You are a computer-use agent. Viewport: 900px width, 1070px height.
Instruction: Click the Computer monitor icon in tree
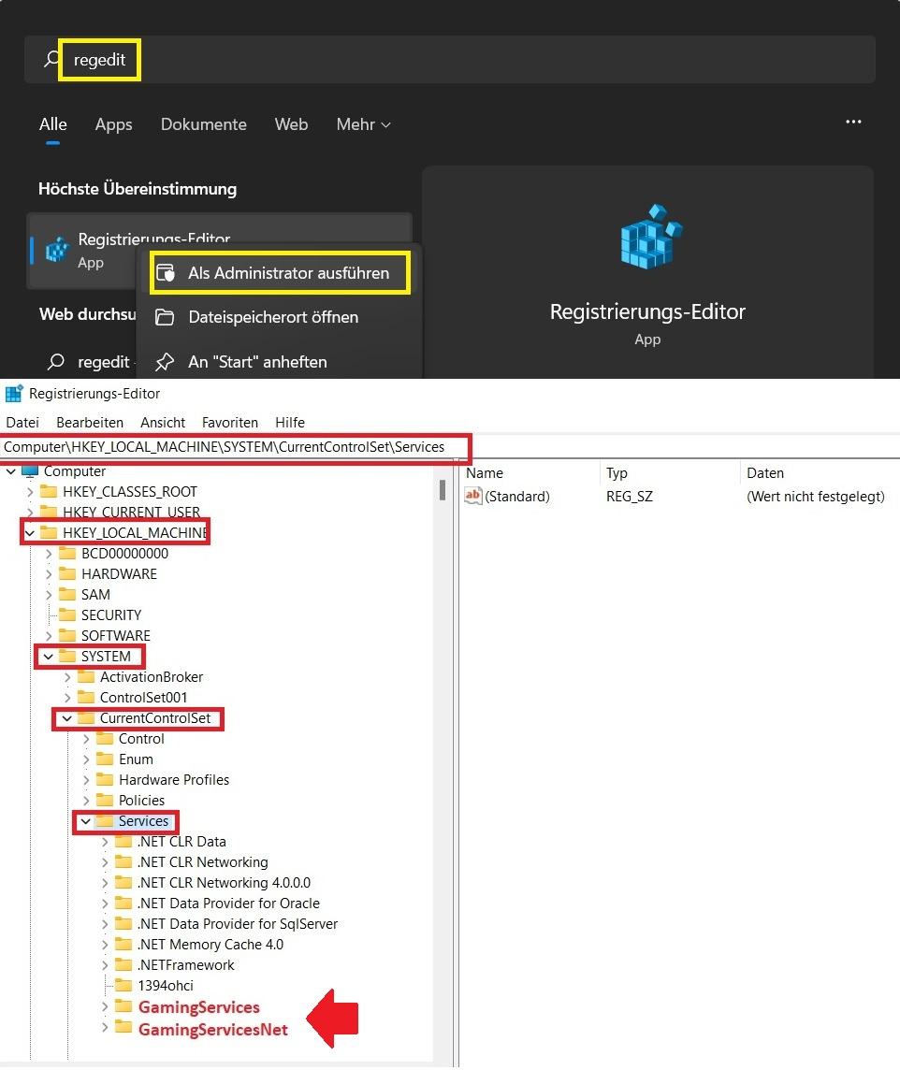(30, 471)
